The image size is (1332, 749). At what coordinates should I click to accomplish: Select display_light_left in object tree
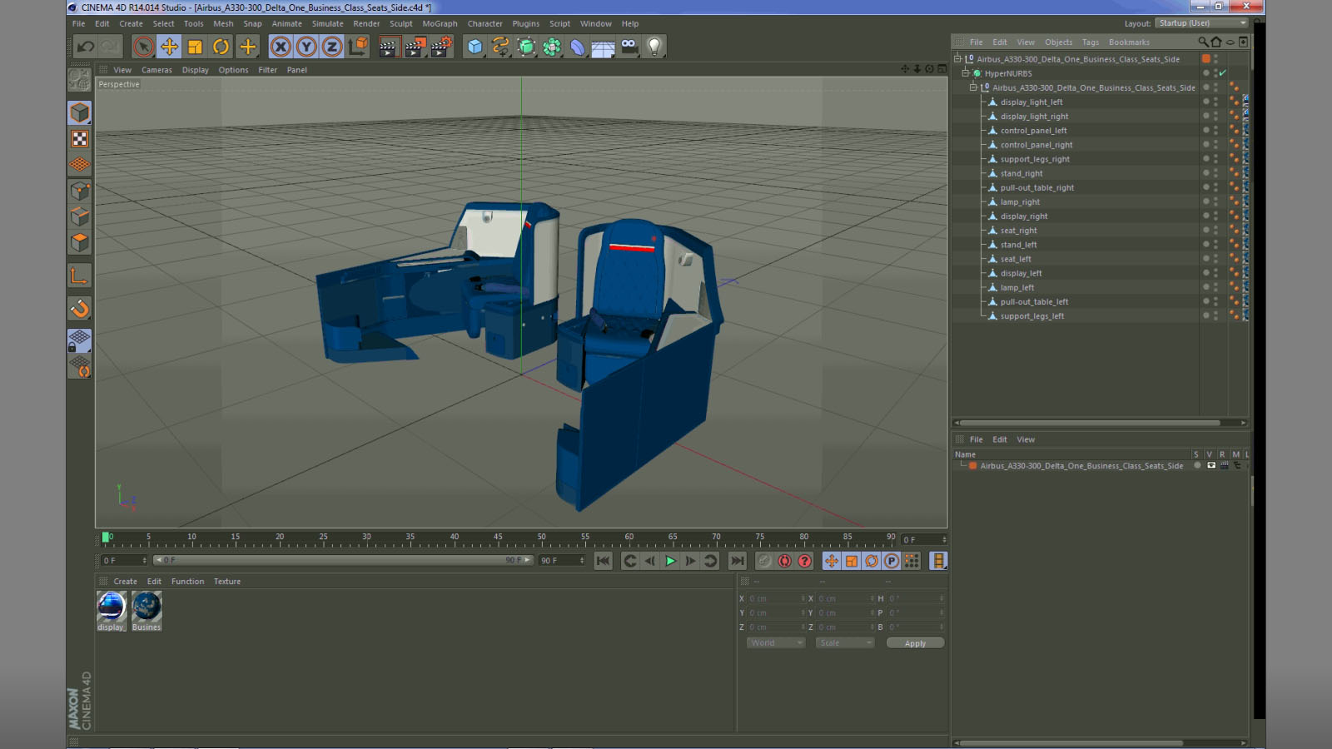[1031, 102]
